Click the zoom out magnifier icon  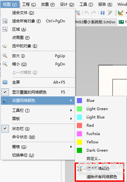click(5, 64)
